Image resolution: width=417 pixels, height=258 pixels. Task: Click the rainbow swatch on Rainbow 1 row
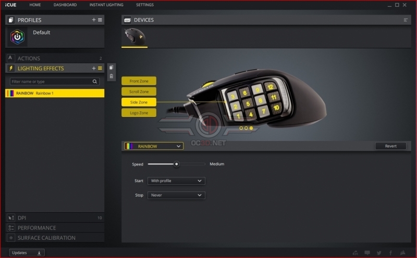pos(10,93)
